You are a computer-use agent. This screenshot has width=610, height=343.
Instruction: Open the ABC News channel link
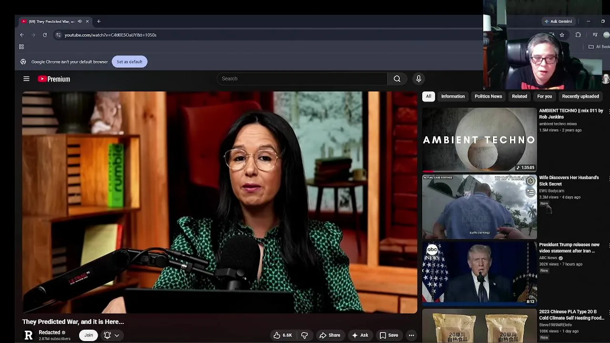pyautogui.click(x=548, y=258)
